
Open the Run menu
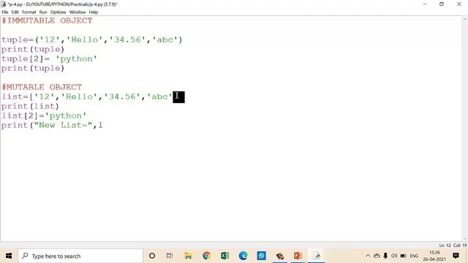pos(43,12)
